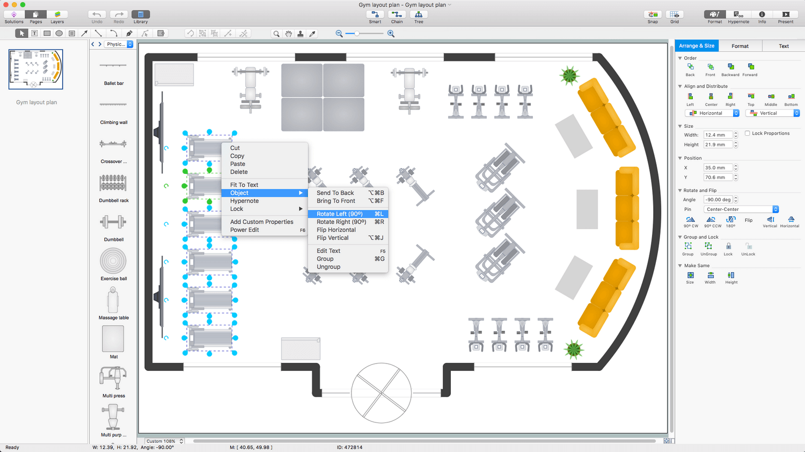Select Flip Horizontal from the submenu

click(x=336, y=230)
